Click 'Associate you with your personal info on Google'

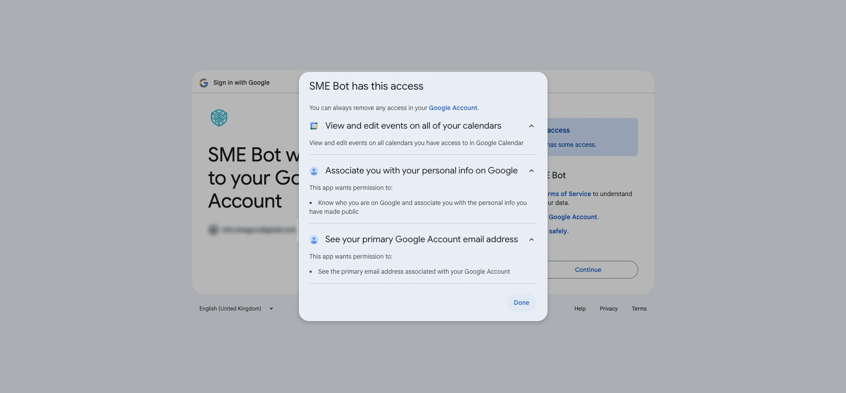[421, 171]
